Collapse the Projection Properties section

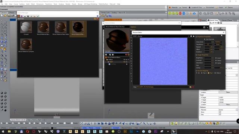point(196,37)
